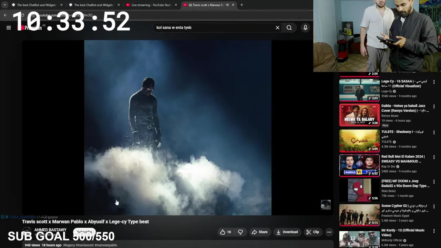
Task: Mute the audio-playing tab speaker icon
Action: (x=227, y=5)
